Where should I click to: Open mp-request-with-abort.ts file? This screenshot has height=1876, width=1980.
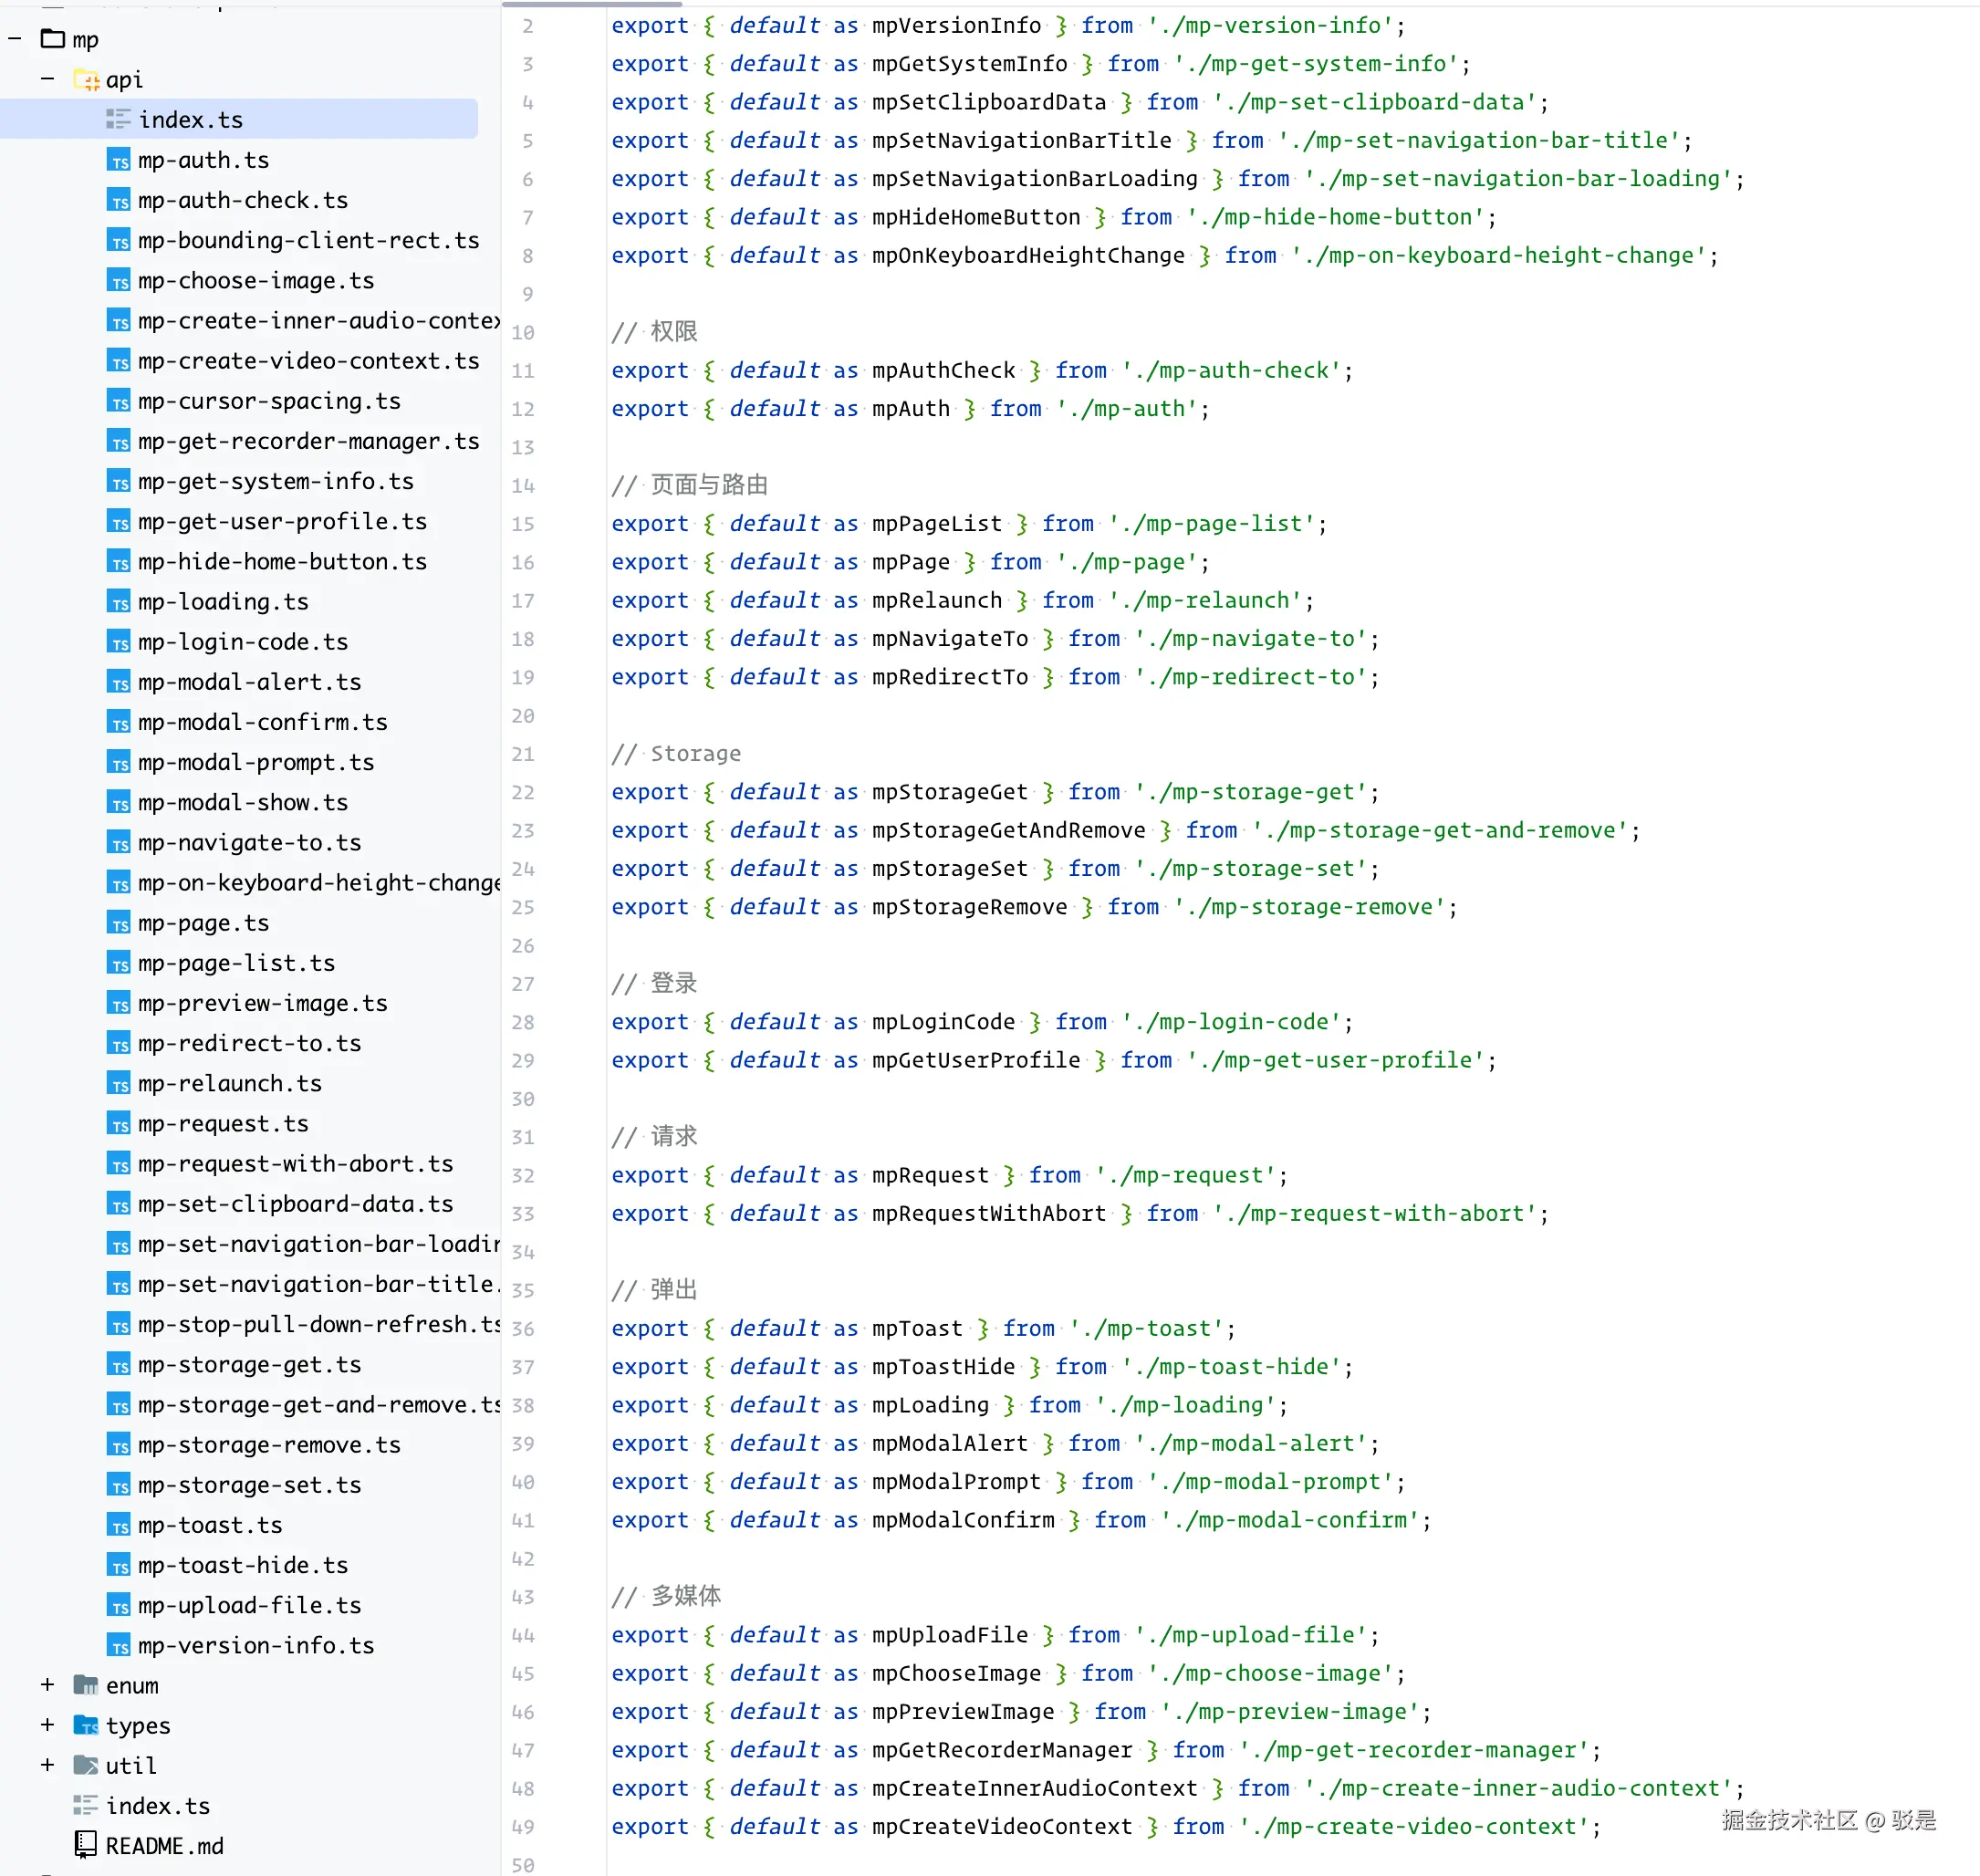tap(295, 1164)
